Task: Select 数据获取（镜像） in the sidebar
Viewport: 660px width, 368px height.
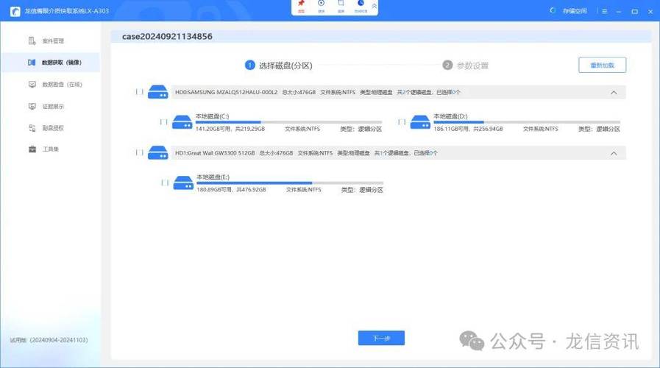Action: 60,63
